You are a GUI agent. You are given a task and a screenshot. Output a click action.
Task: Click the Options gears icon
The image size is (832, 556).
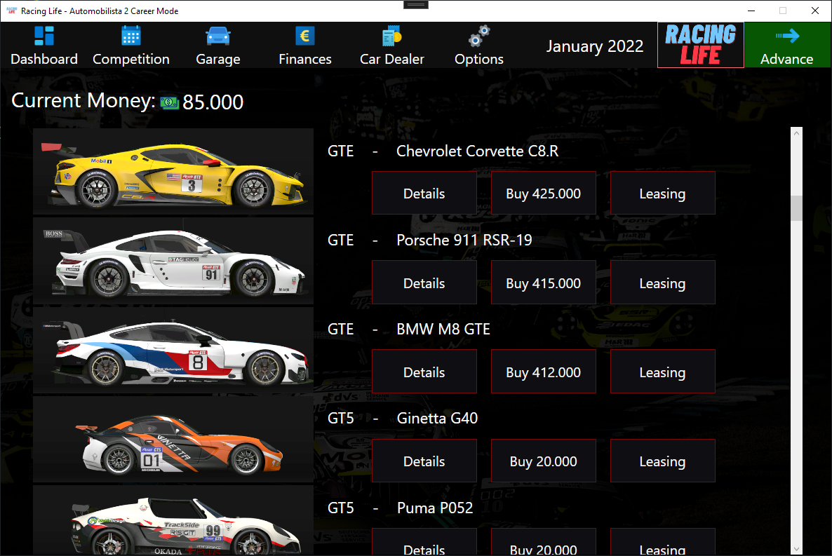click(x=479, y=36)
